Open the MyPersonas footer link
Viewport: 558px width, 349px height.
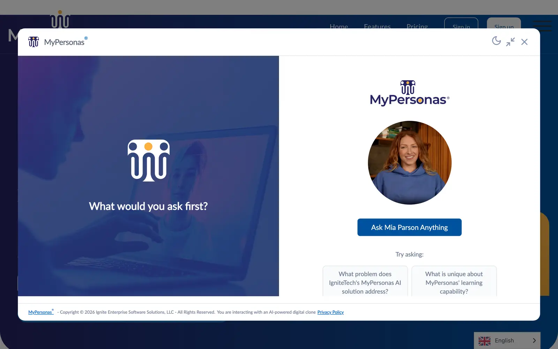(41, 312)
